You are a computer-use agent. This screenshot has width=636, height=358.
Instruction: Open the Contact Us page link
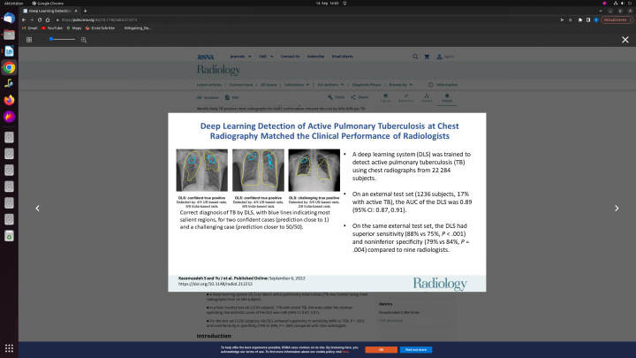[x=290, y=57]
